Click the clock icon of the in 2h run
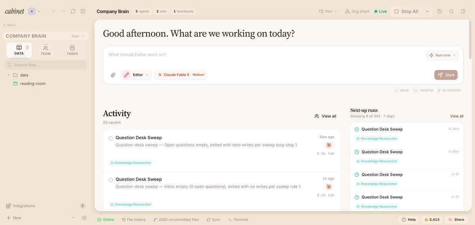The image size is (475, 225). pos(357,197)
